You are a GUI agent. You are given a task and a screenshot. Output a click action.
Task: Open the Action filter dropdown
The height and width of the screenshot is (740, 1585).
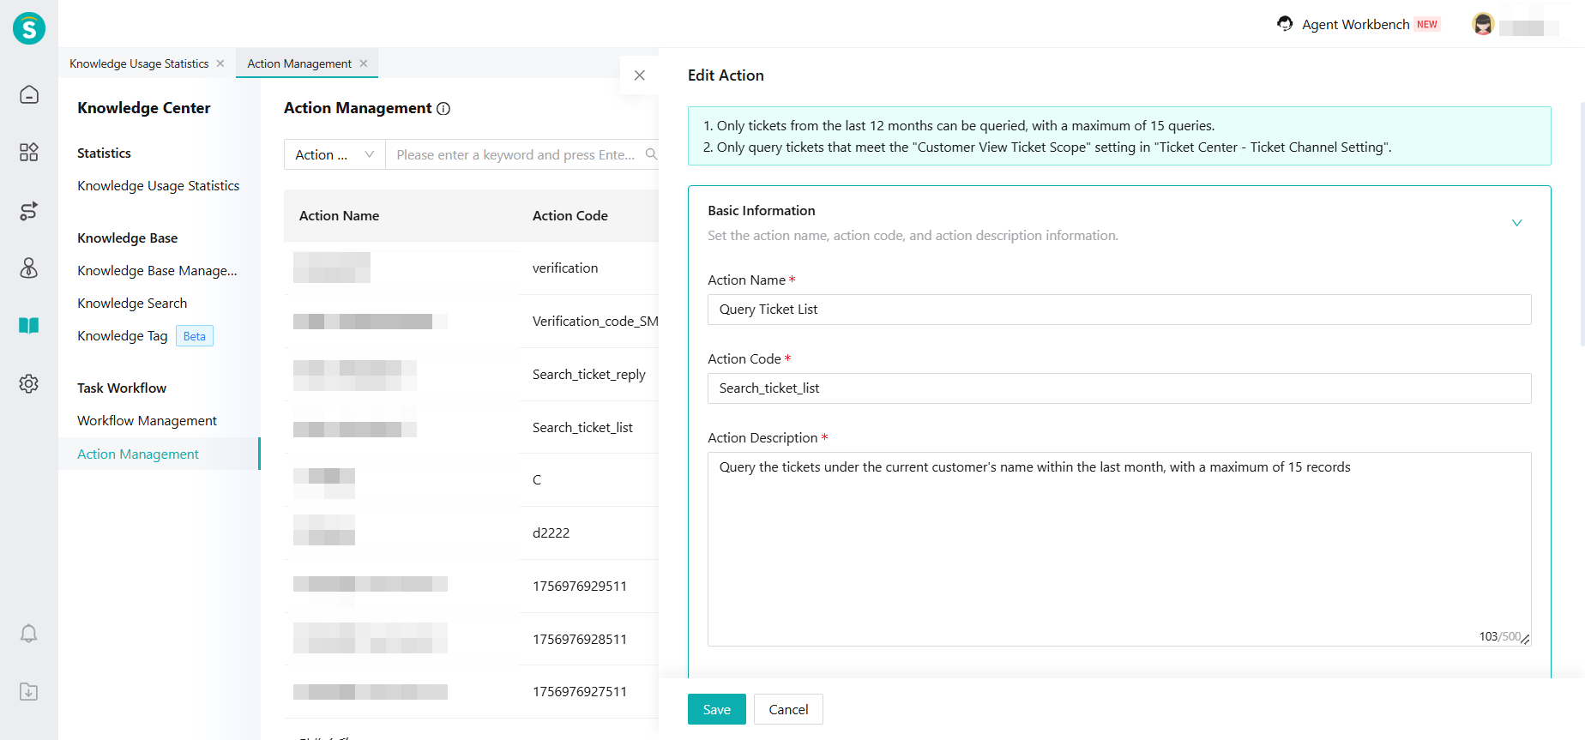(x=334, y=154)
